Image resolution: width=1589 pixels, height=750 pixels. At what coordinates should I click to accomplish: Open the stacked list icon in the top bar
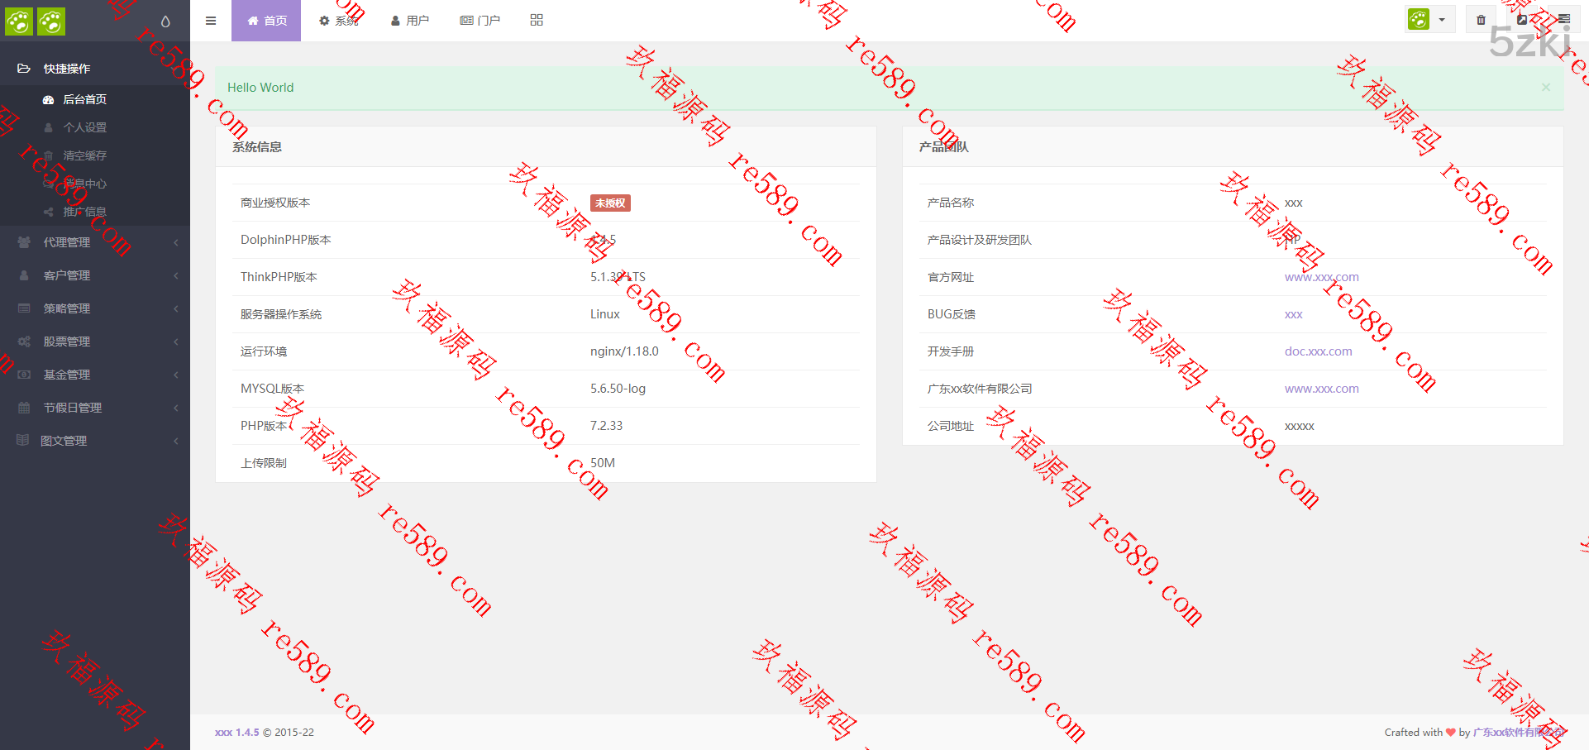pos(1563,20)
